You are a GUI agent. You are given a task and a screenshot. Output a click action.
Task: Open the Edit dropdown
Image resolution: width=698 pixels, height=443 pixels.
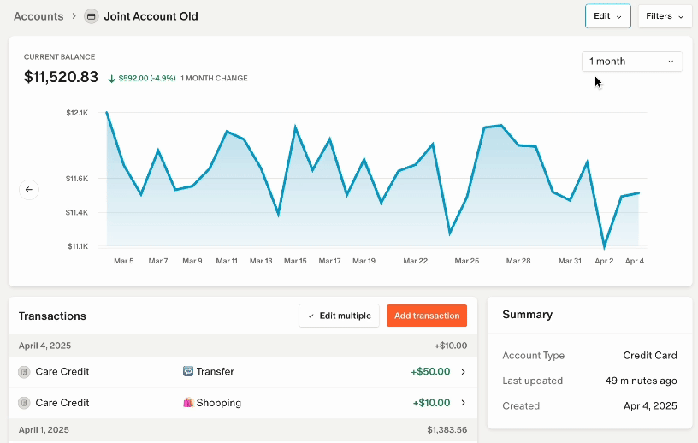(607, 16)
